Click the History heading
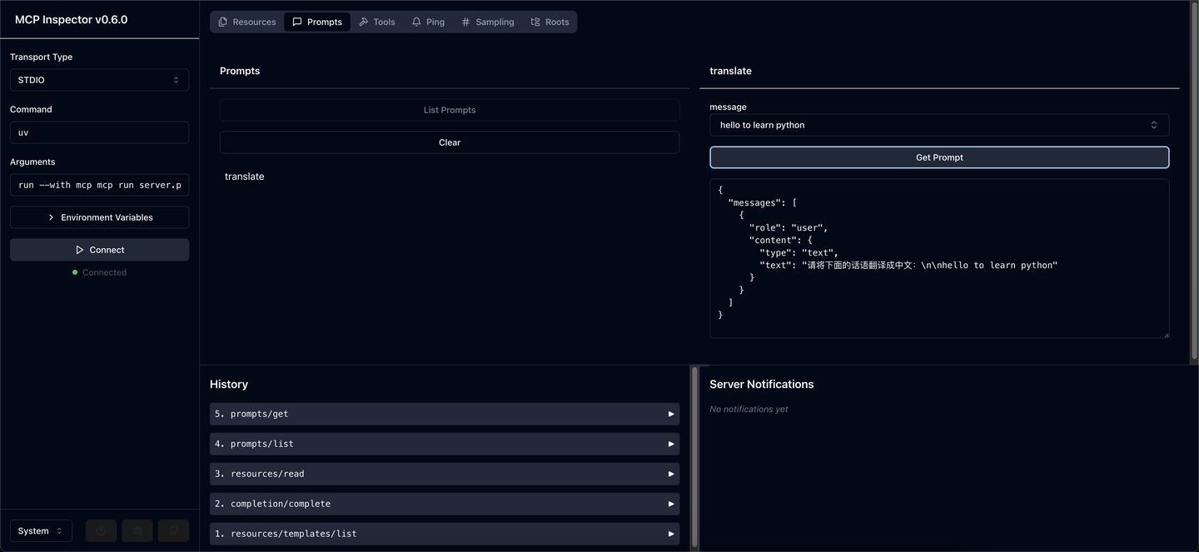Image resolution: width=1199 pixels, height=552 pixels. 229,384
